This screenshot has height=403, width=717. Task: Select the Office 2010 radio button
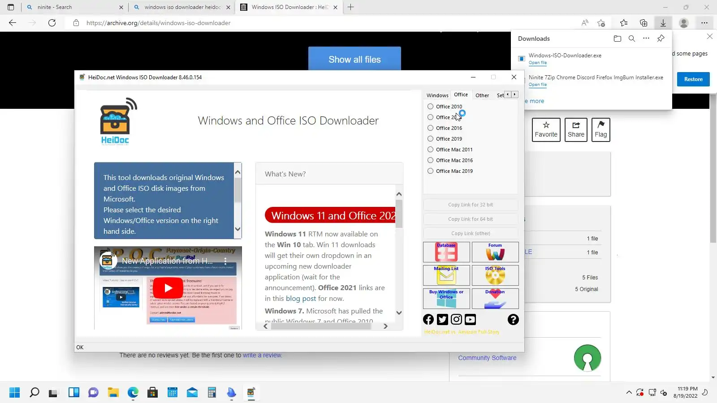point(431,107)
